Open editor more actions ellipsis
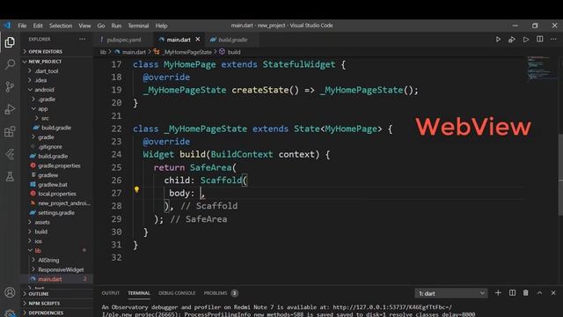This screenshot has width=563, height=317. coord(553,39)
